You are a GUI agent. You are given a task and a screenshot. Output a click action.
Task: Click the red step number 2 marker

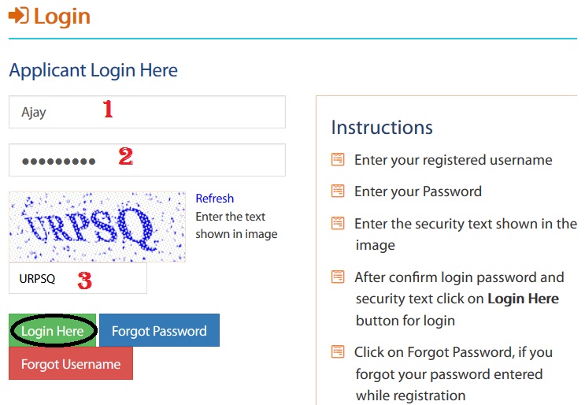[x=126, y=156]
